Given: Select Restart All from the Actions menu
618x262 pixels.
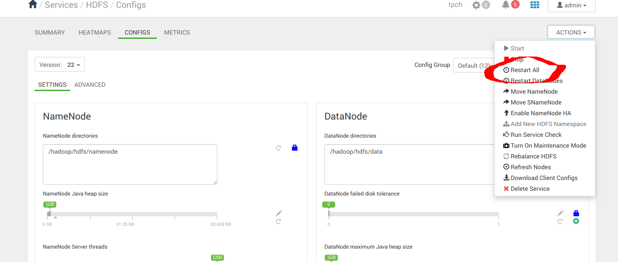Looking at the screenshot, I should click(524, 69).
